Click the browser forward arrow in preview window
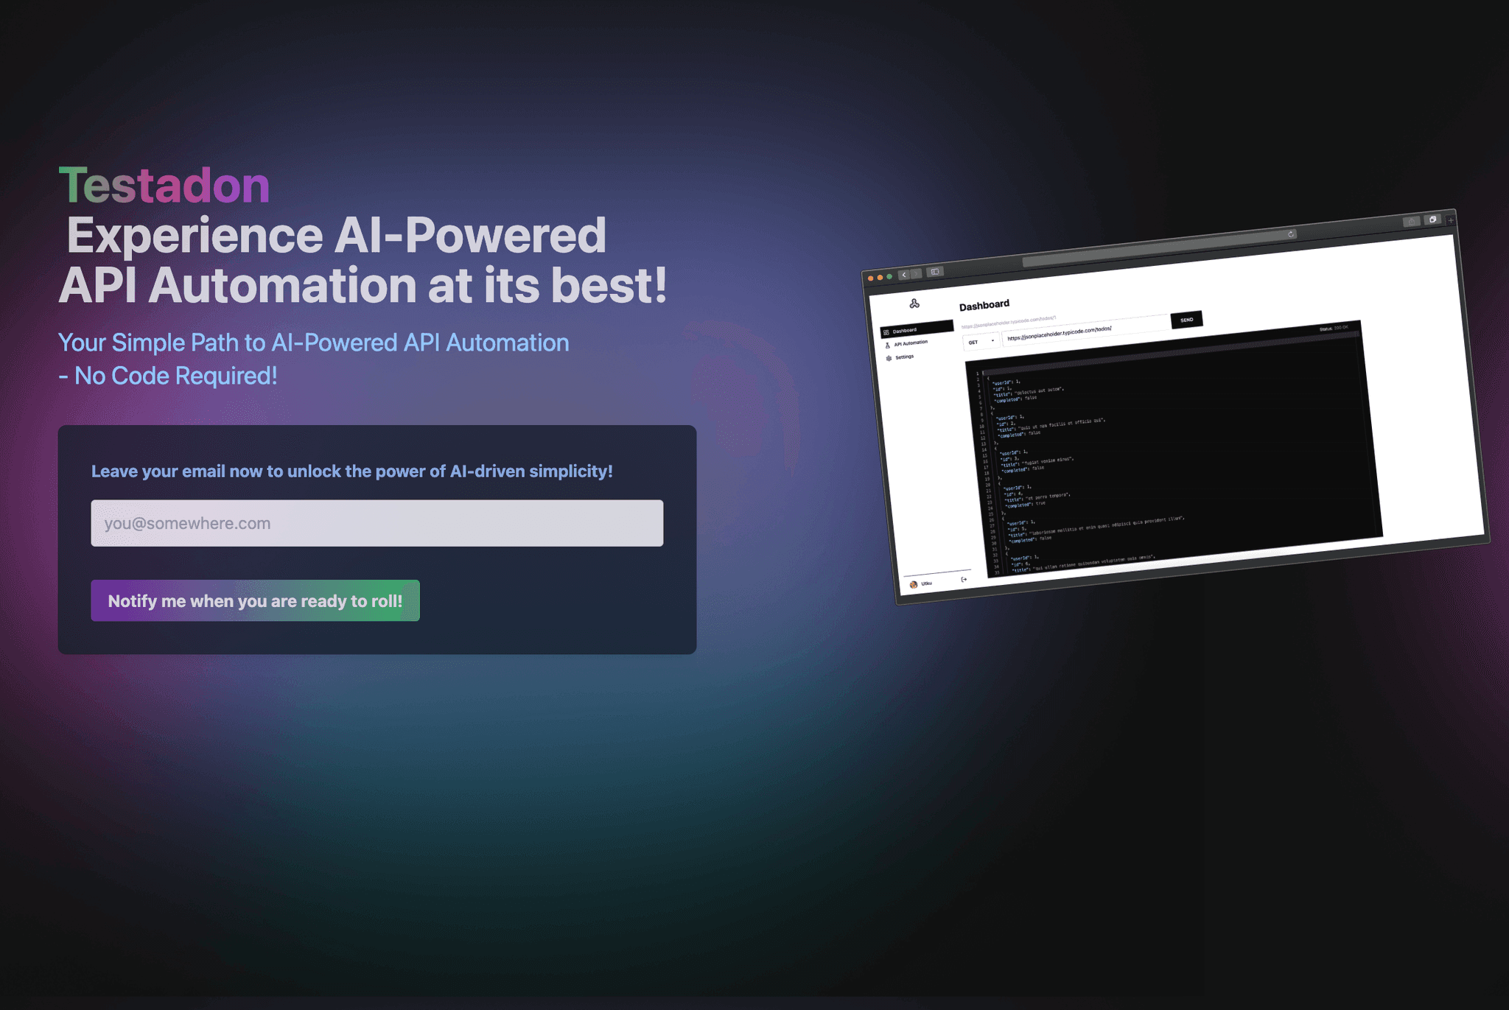Viewport: 1509px width, 1010px height. coord(916,273)
